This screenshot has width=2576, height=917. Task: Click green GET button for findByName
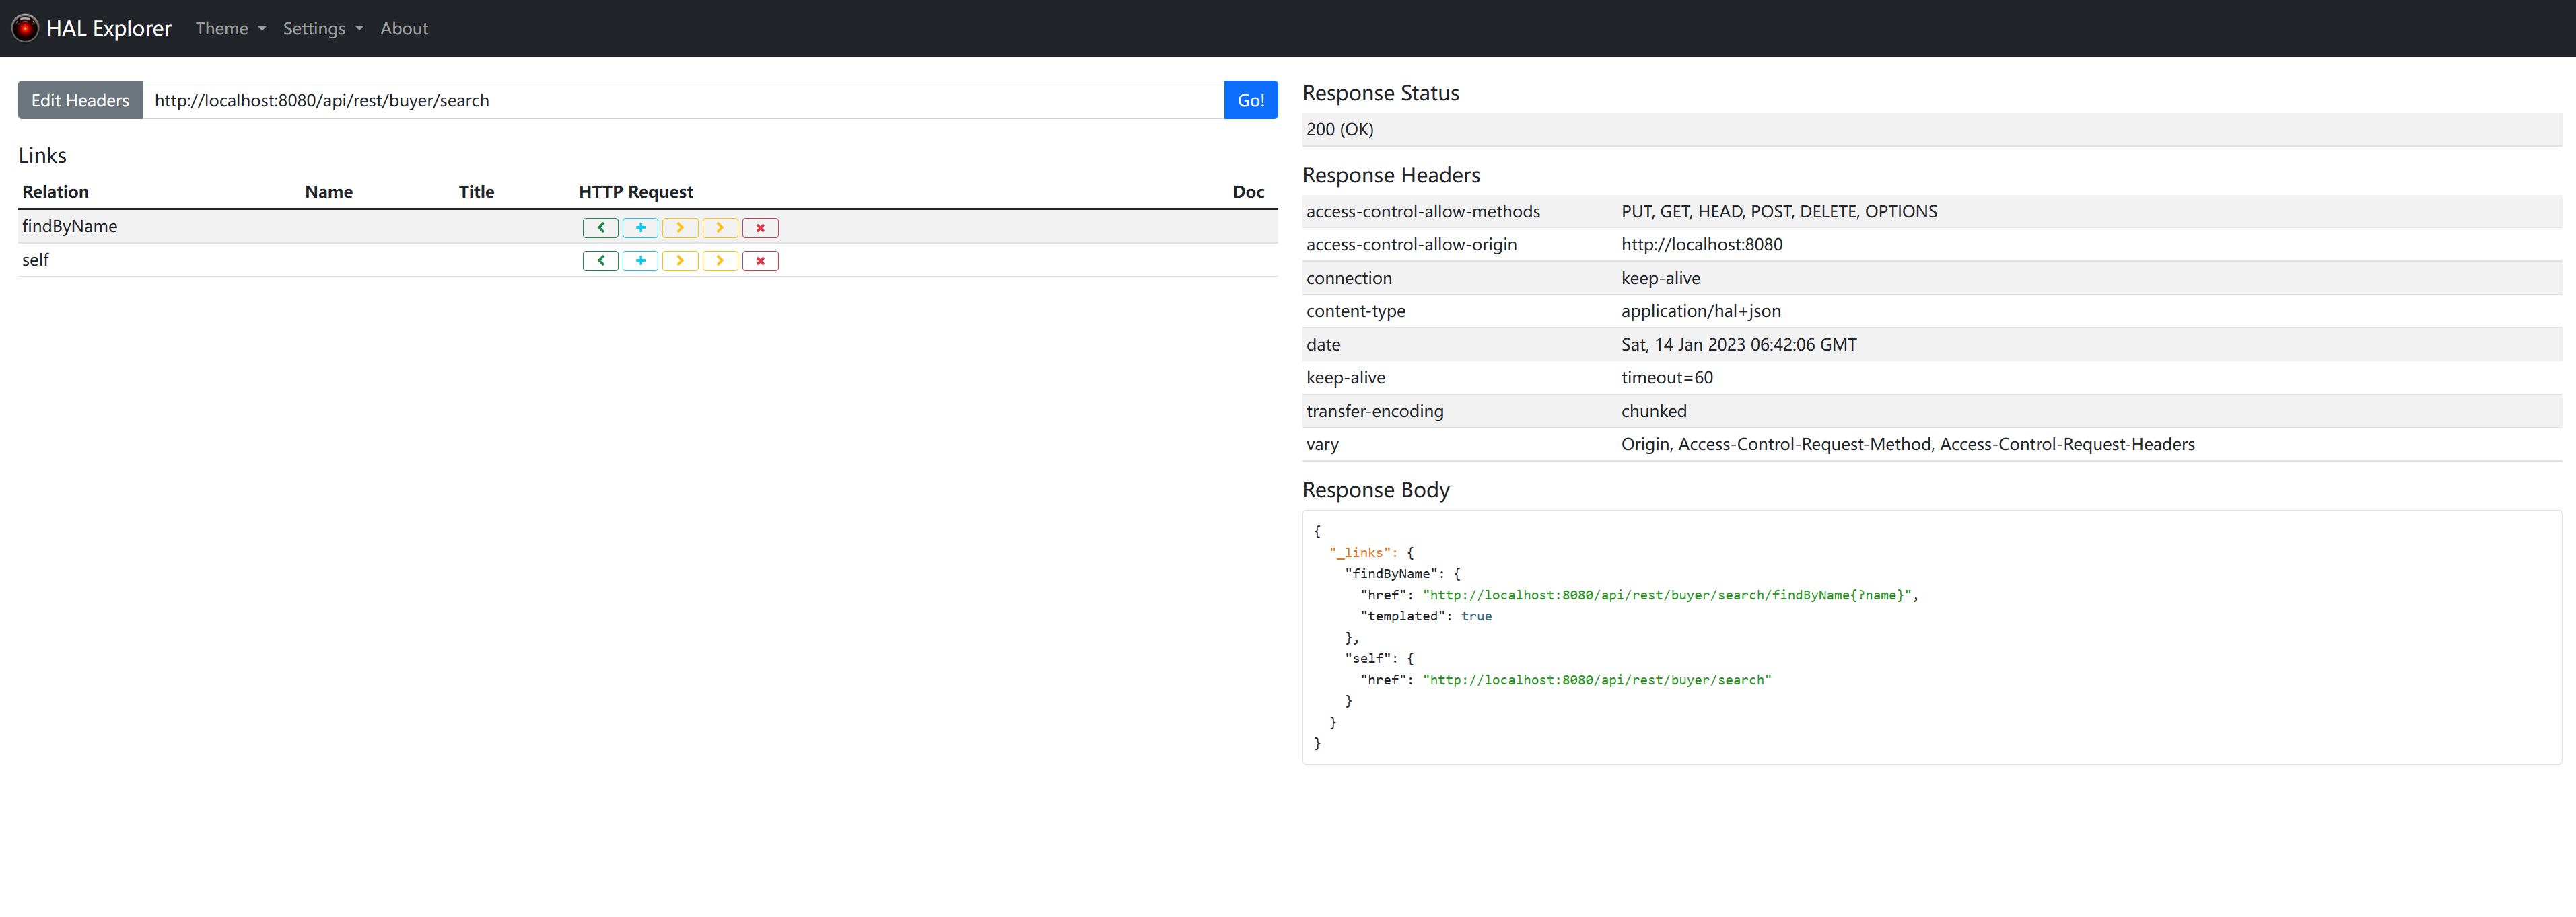click(x=600, y=228)
